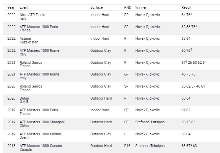
Task: Click Novak Djokovic in the Dubai row
Action: click(x=148, y=98)
